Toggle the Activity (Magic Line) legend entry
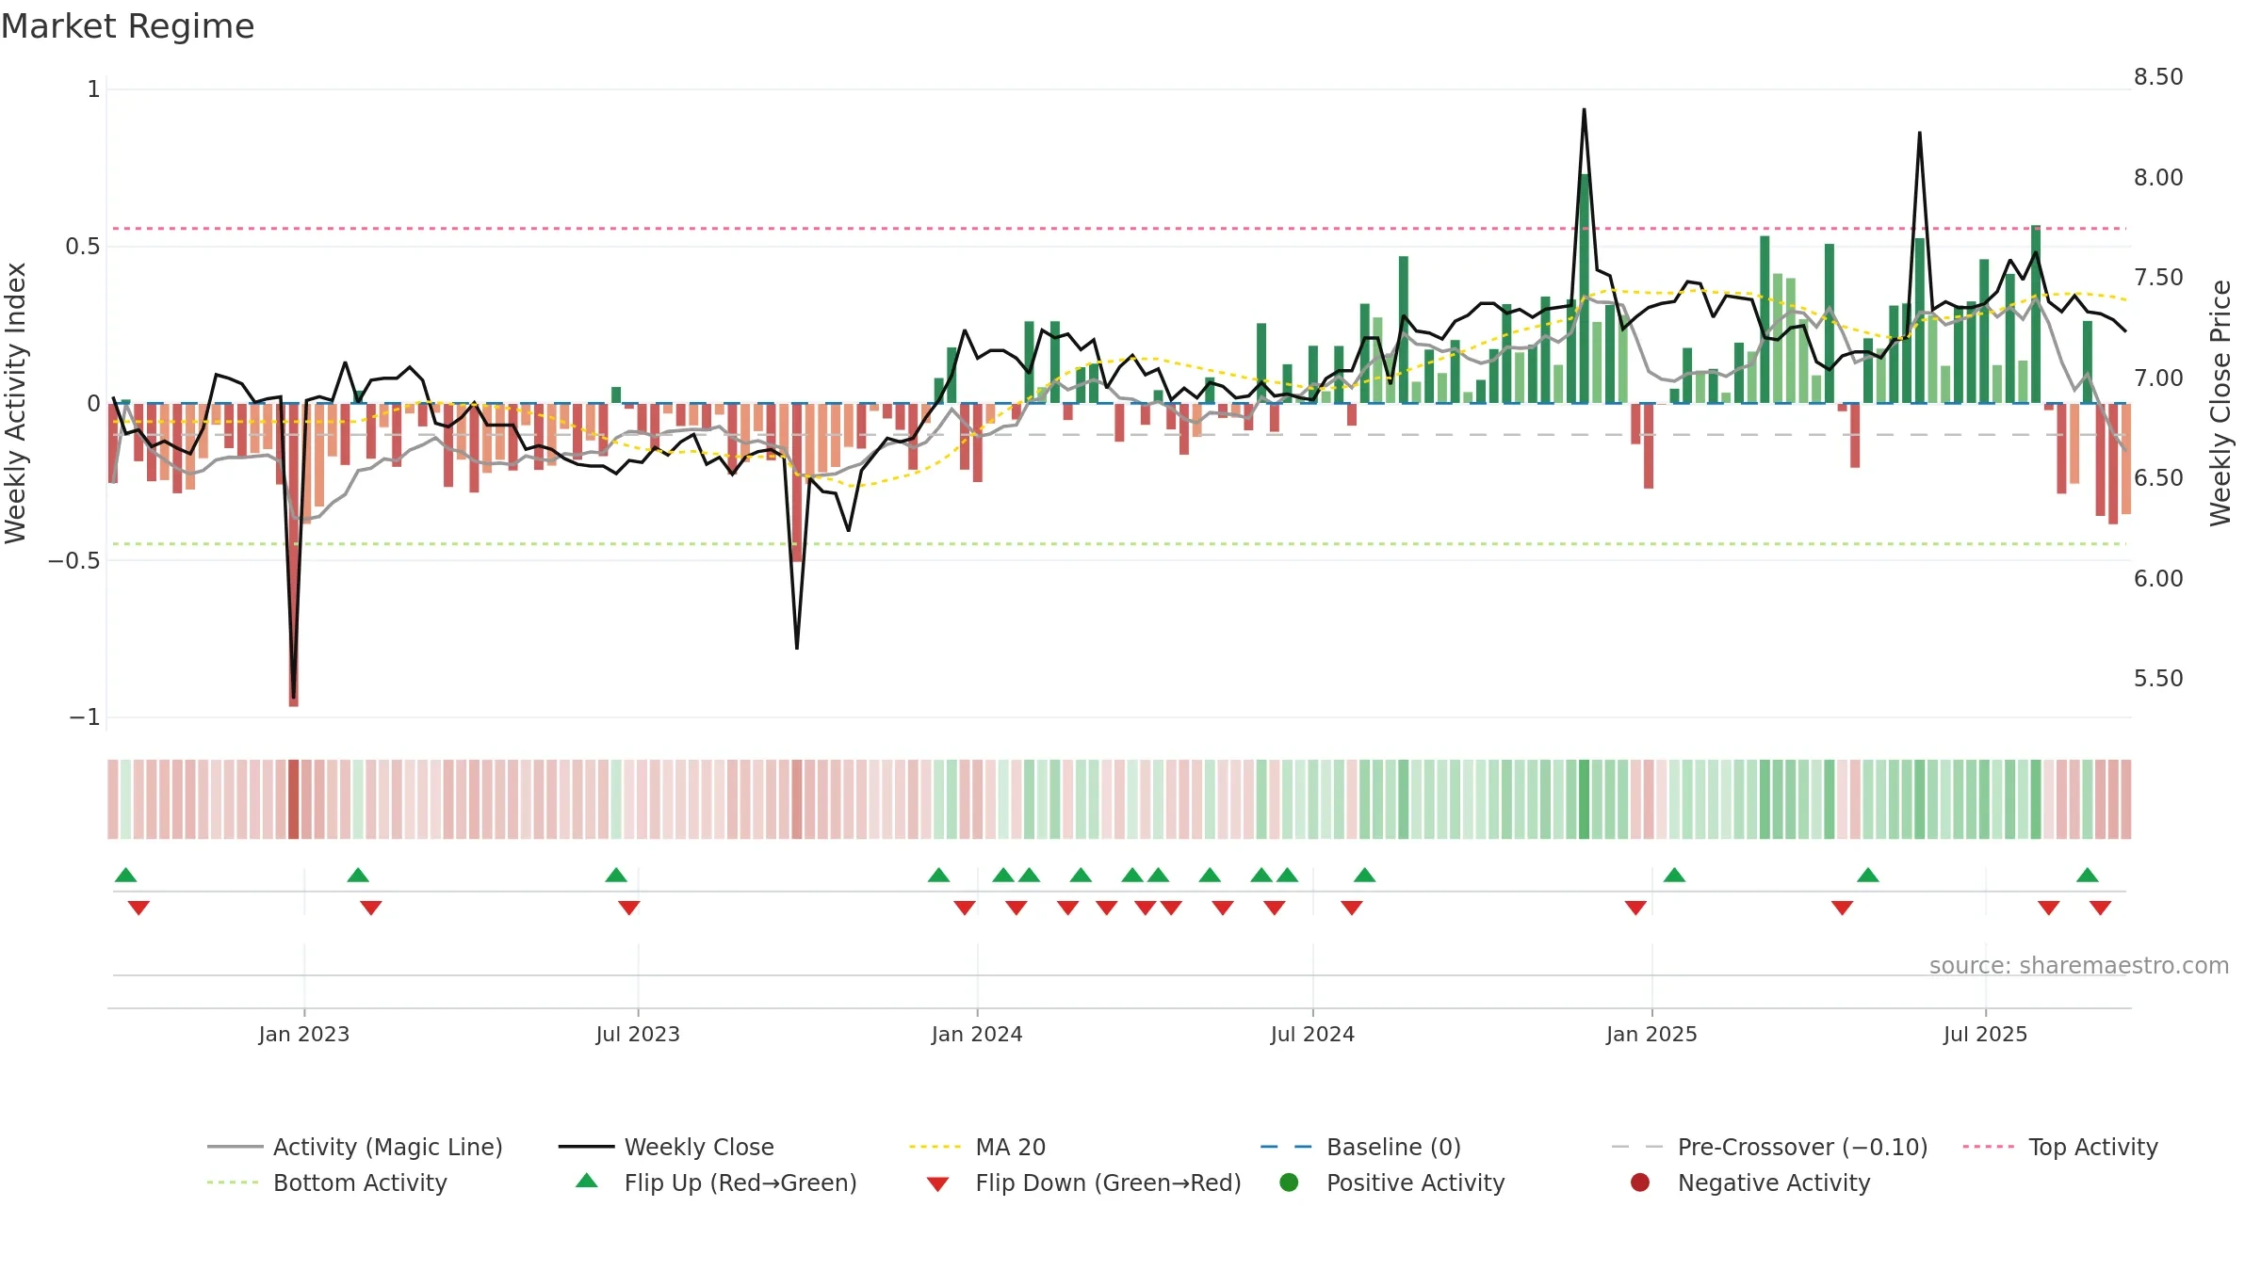2261x1271 pixels. point(355,1147)
